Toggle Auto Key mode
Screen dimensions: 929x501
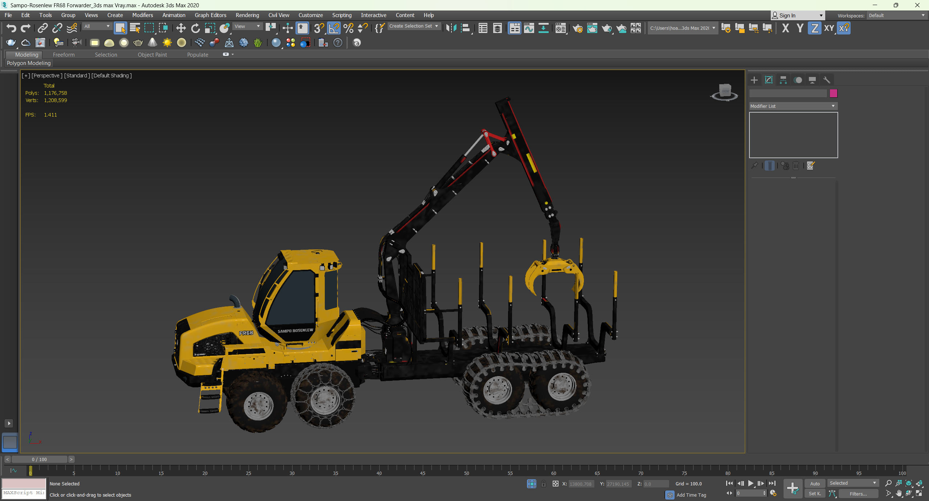(x=815, y=483)
